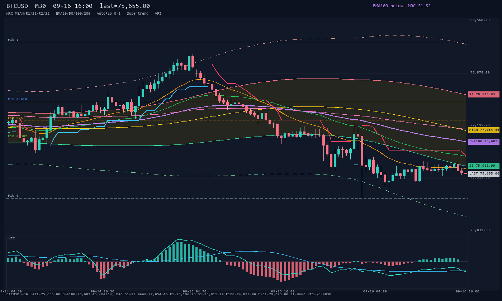
Task: Click the "EMA100 below MRC S1-S2" header note
Action: pos(402,6)
